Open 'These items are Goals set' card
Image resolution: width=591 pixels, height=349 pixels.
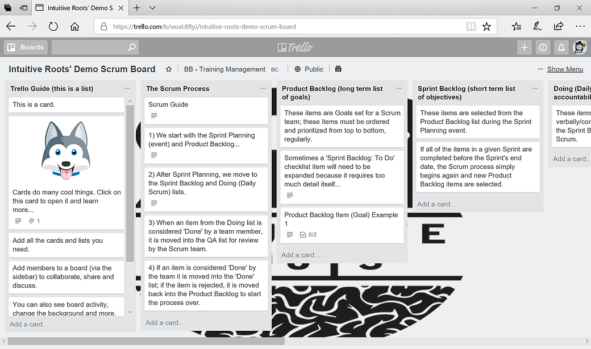pyautogui.click(x=342, y=126)
